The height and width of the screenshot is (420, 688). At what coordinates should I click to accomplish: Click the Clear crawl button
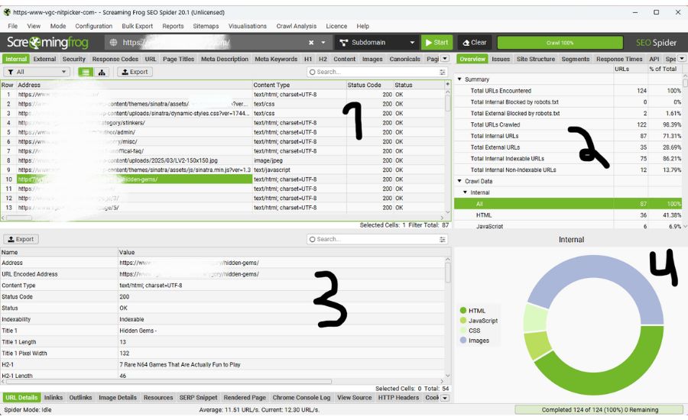(474, 43)
